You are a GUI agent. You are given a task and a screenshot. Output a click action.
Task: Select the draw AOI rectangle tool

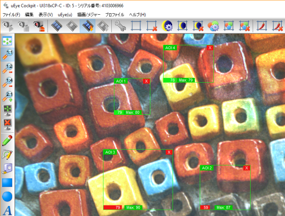(x=136, y=26)
